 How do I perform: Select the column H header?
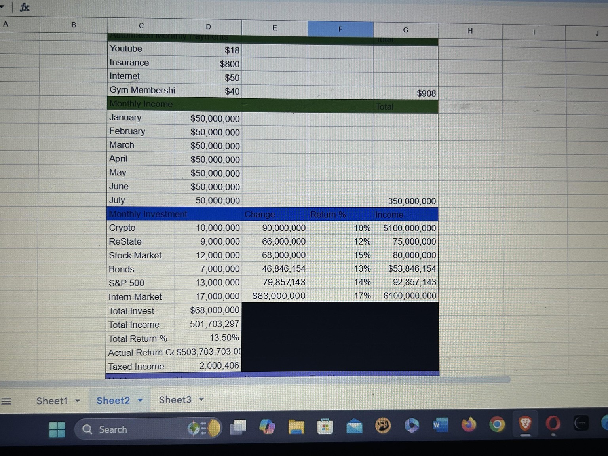point(470,31)
